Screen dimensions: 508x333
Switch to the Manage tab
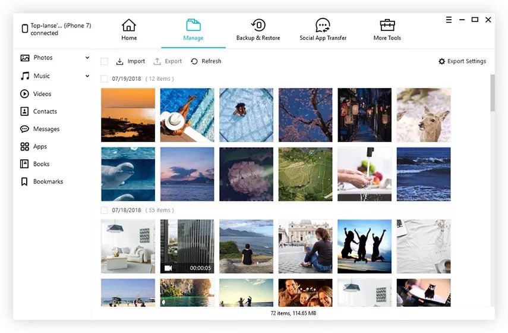coord(193,30)
